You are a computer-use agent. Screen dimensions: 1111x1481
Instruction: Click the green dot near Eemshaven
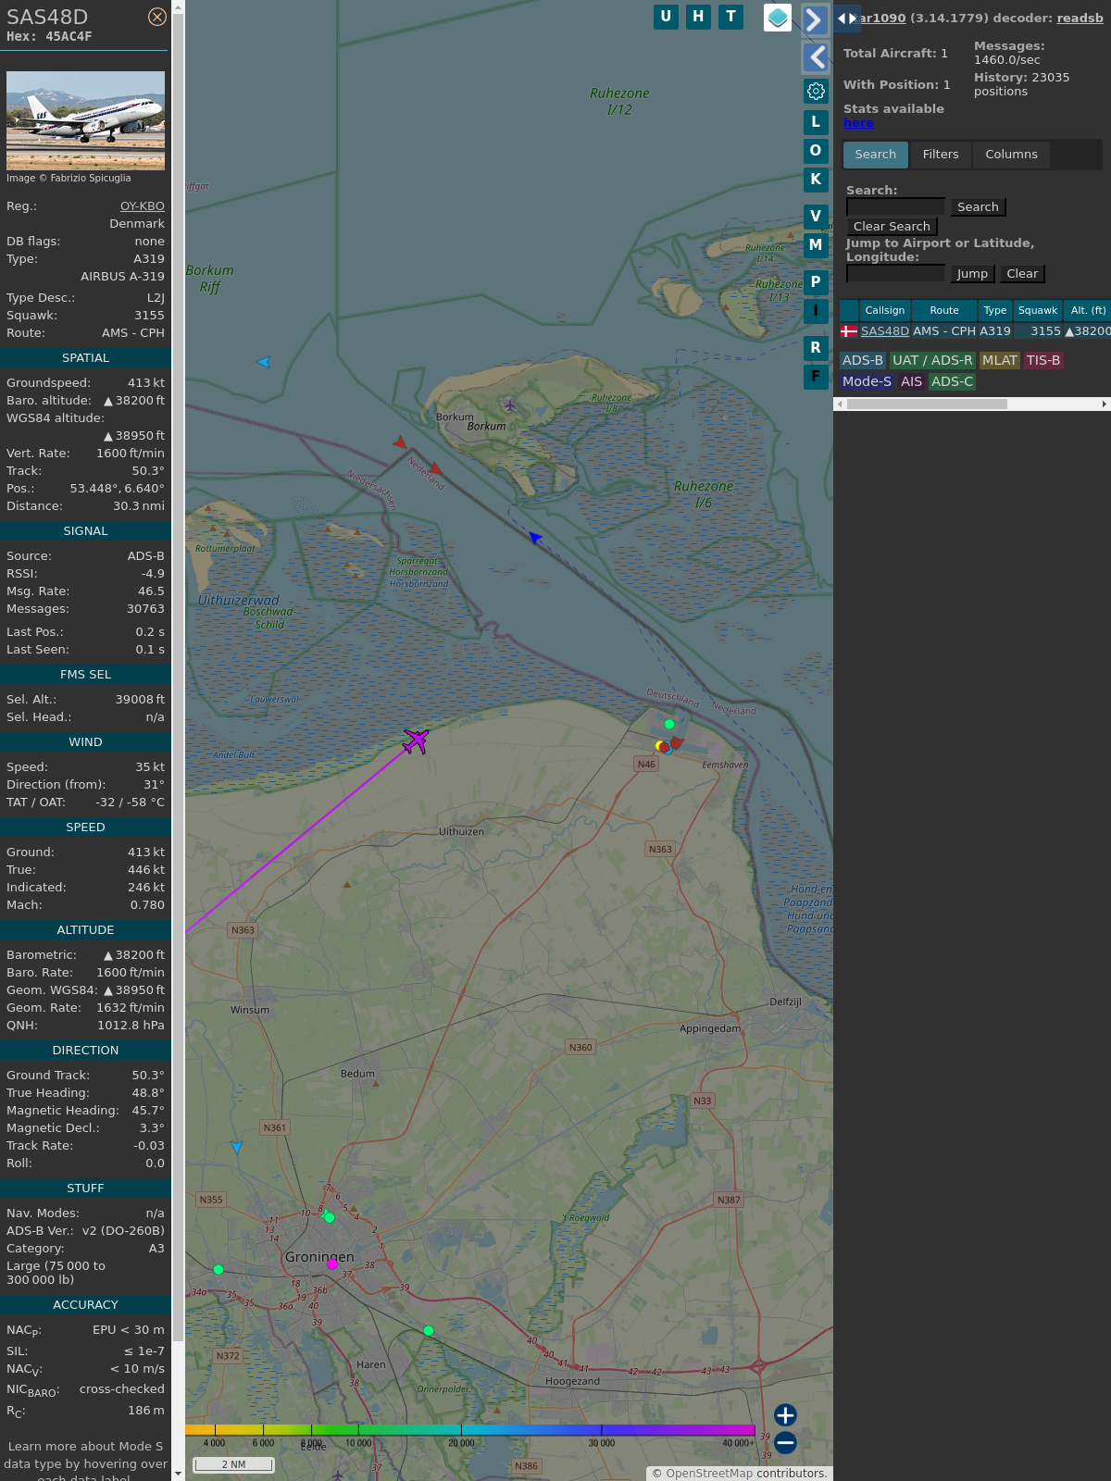[669, 724]
